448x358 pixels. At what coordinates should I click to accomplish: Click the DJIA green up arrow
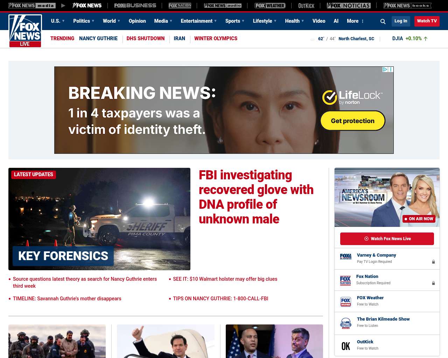pos(426,39)
